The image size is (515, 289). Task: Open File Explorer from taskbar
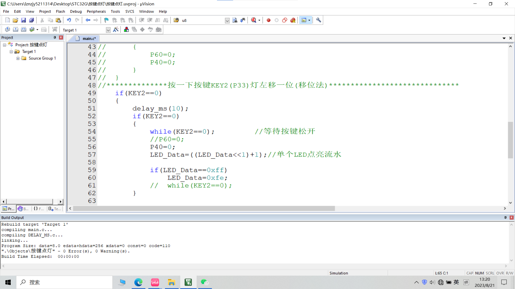click(x=171, y=282)
